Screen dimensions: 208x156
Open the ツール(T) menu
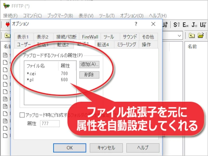click(107, 16)
